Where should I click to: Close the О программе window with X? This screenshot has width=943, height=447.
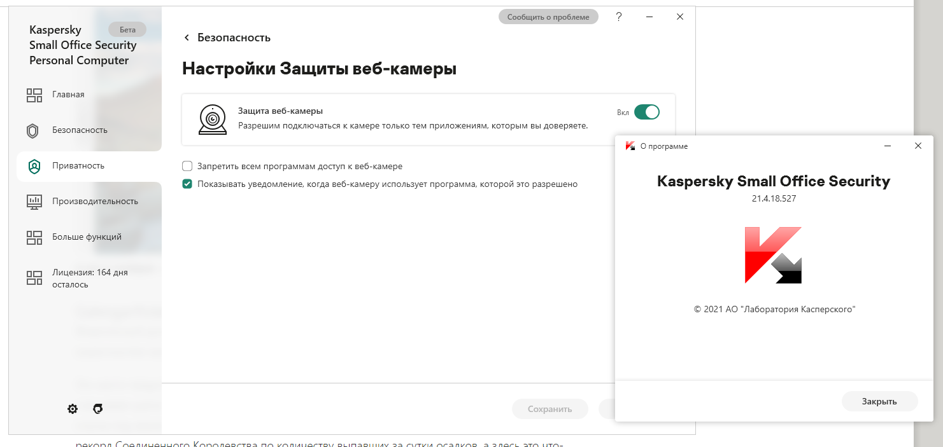918,146
